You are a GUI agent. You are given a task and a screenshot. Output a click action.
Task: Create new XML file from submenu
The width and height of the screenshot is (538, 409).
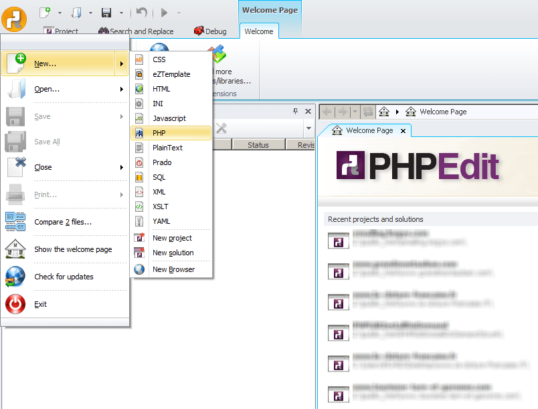point(171,192)
